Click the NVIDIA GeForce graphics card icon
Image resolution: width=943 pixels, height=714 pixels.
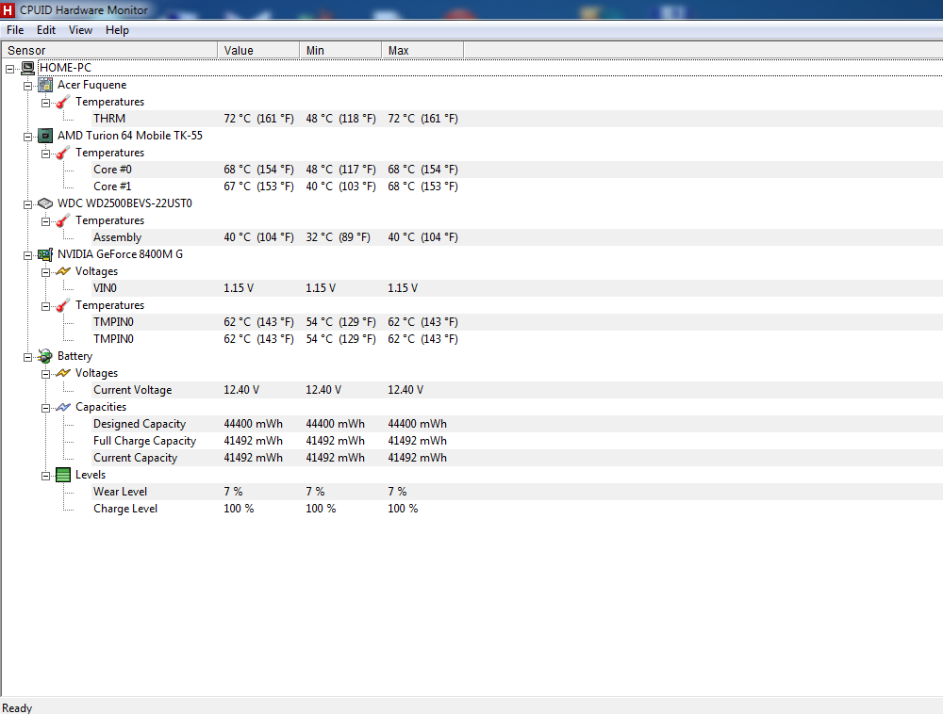pos(45,254)
